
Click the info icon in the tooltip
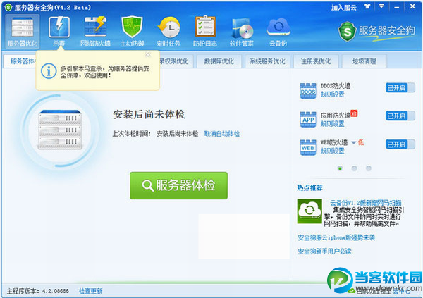pyautogui.click(x=49, y=71)
